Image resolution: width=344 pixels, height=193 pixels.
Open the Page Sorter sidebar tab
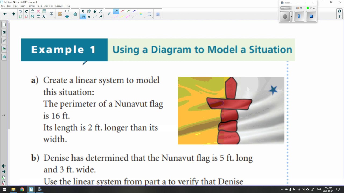coord(4,25)
